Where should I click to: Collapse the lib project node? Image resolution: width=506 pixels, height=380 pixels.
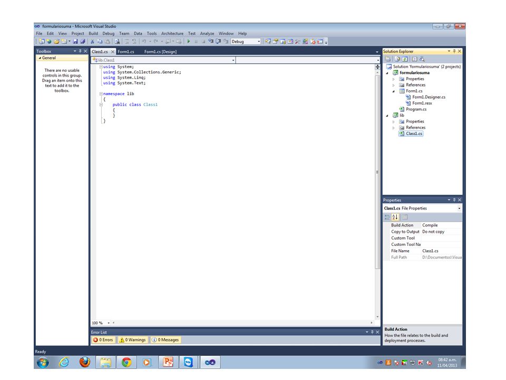[387, 116]
